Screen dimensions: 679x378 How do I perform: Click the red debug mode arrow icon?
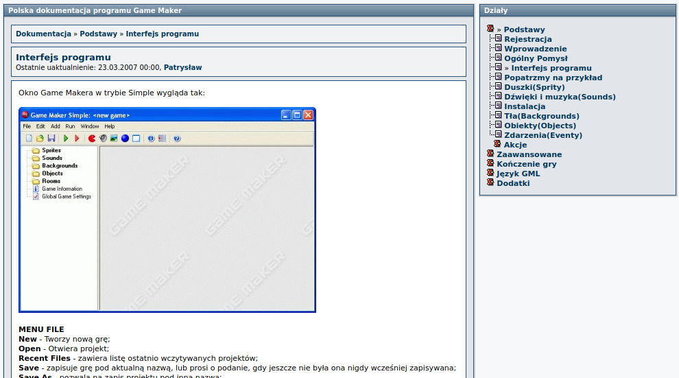coord(77,139)
